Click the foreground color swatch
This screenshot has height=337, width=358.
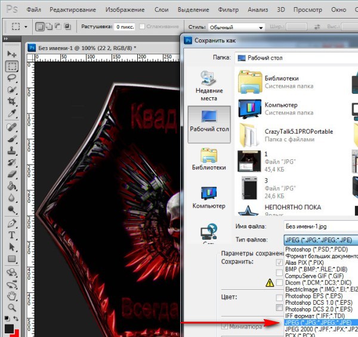[10, 329]
